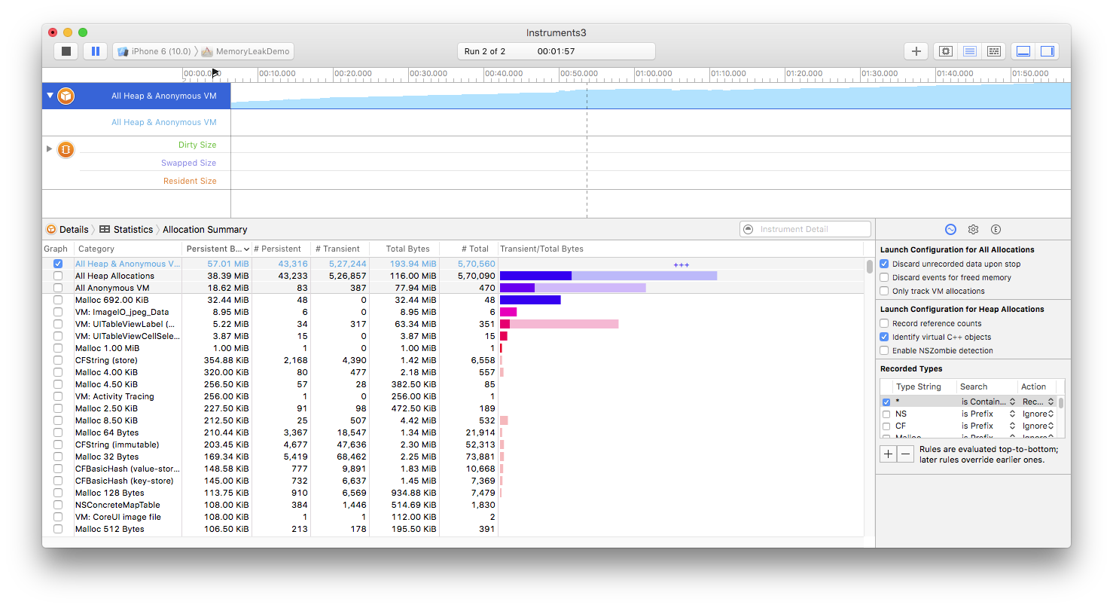Image resolution: width=1113 pixels, height=608 pixels.
Task: Change action of the * rule
Action: [x=1038, y=402]
